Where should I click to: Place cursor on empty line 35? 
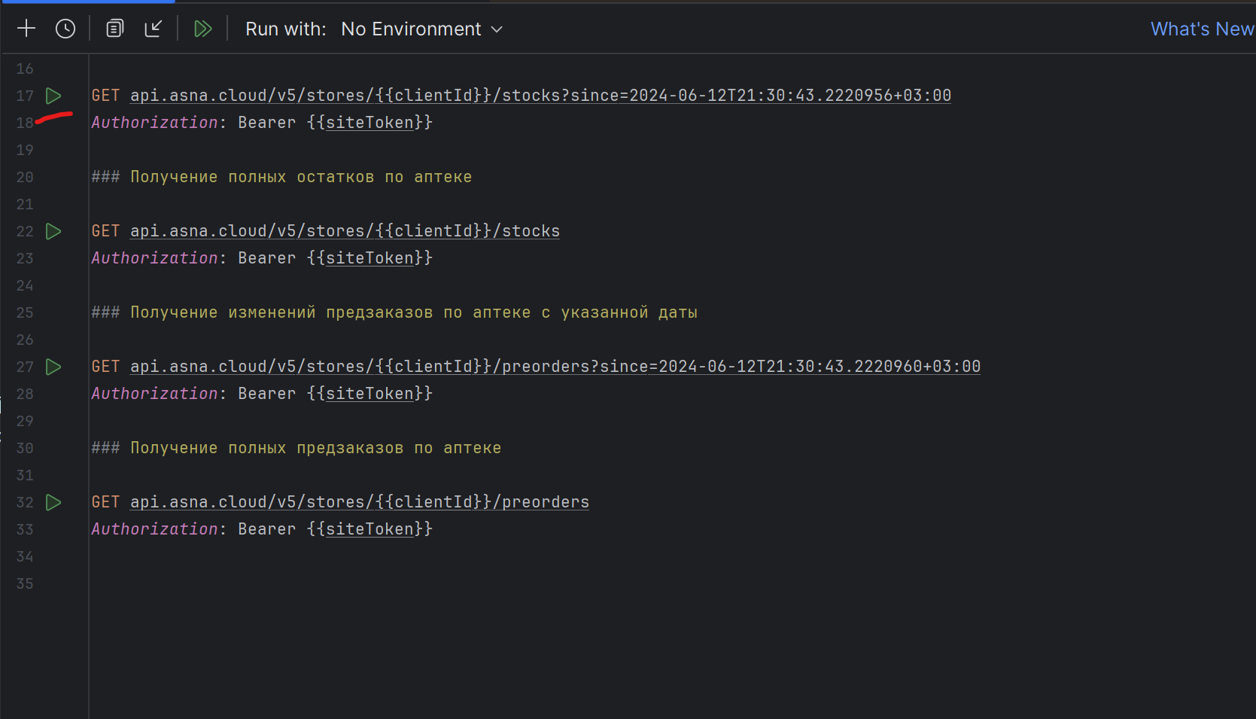(670, 583)
